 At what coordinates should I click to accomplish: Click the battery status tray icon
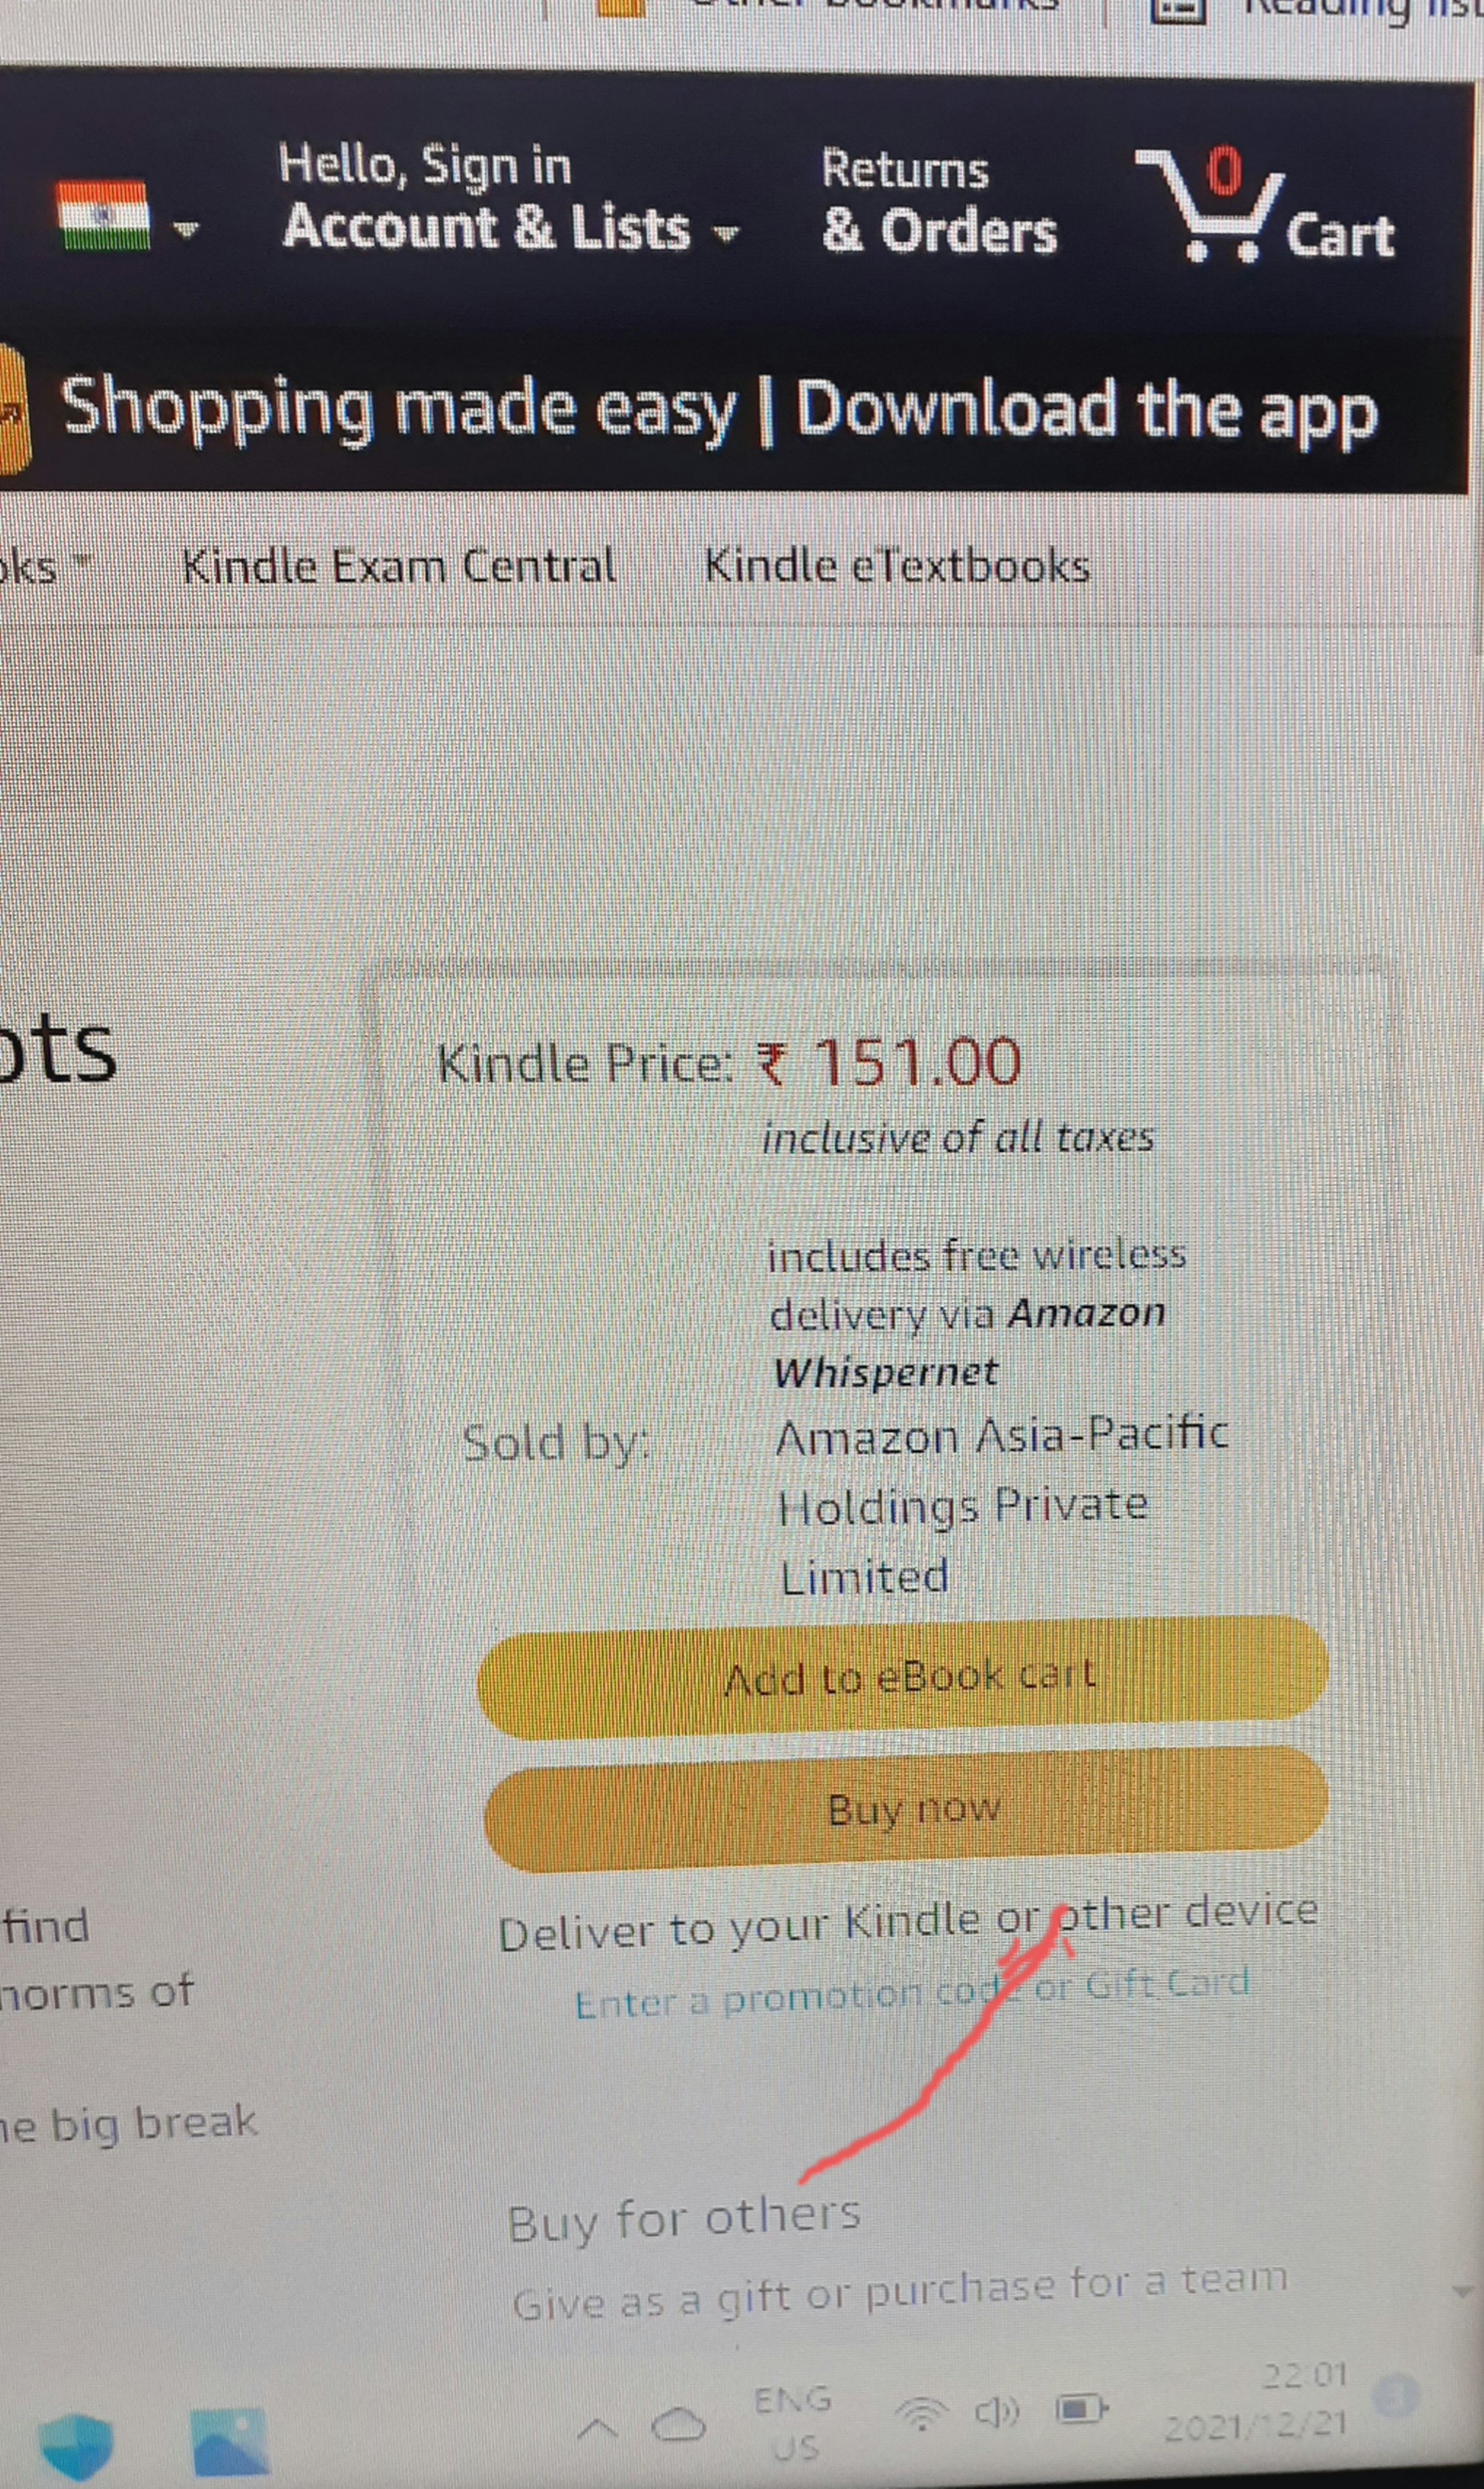click(x=1083, y=2409)
